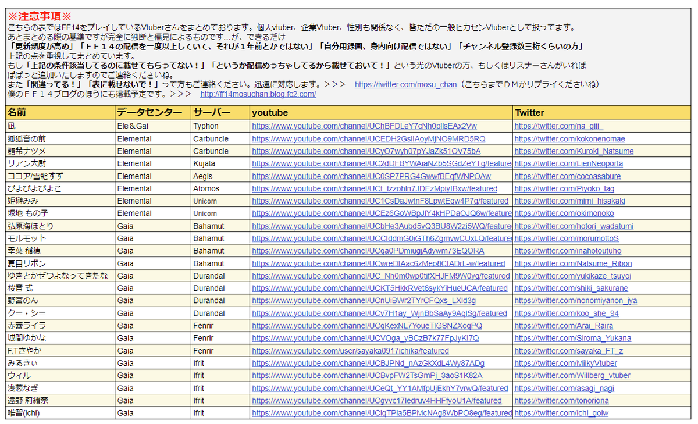Open the twitter.com/shiki_sakurane link
The width and height of the screenshot is (698, 424).
point(571,288)
